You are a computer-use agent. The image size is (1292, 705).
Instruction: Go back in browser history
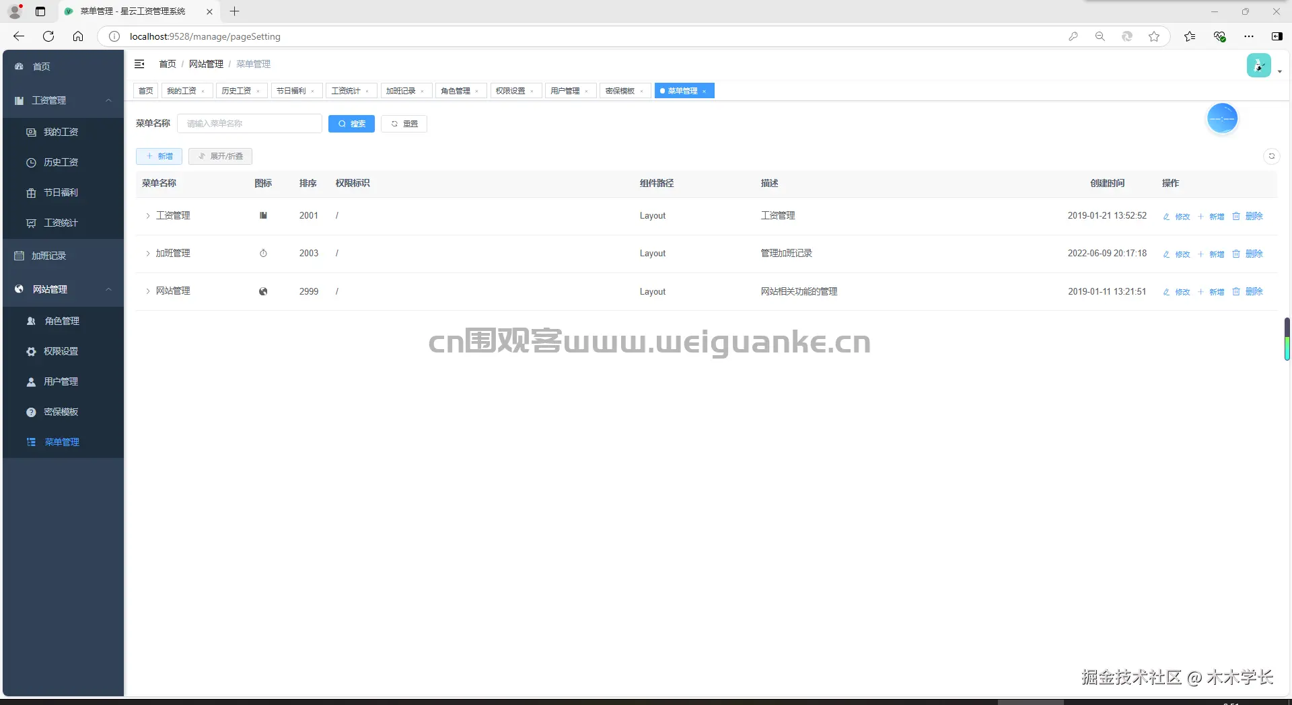coord(19,36)
